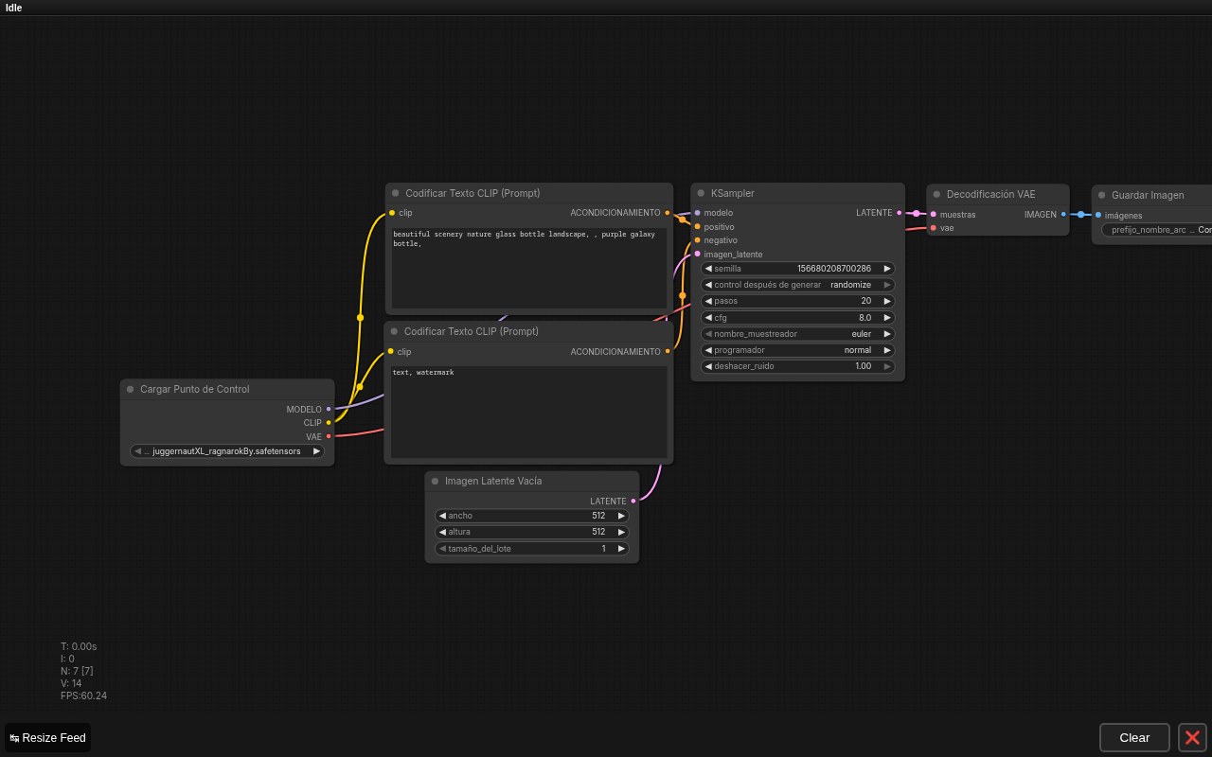Click the imagen_latente input socket
Screen dimensions: 1212x757
point(698,254)
